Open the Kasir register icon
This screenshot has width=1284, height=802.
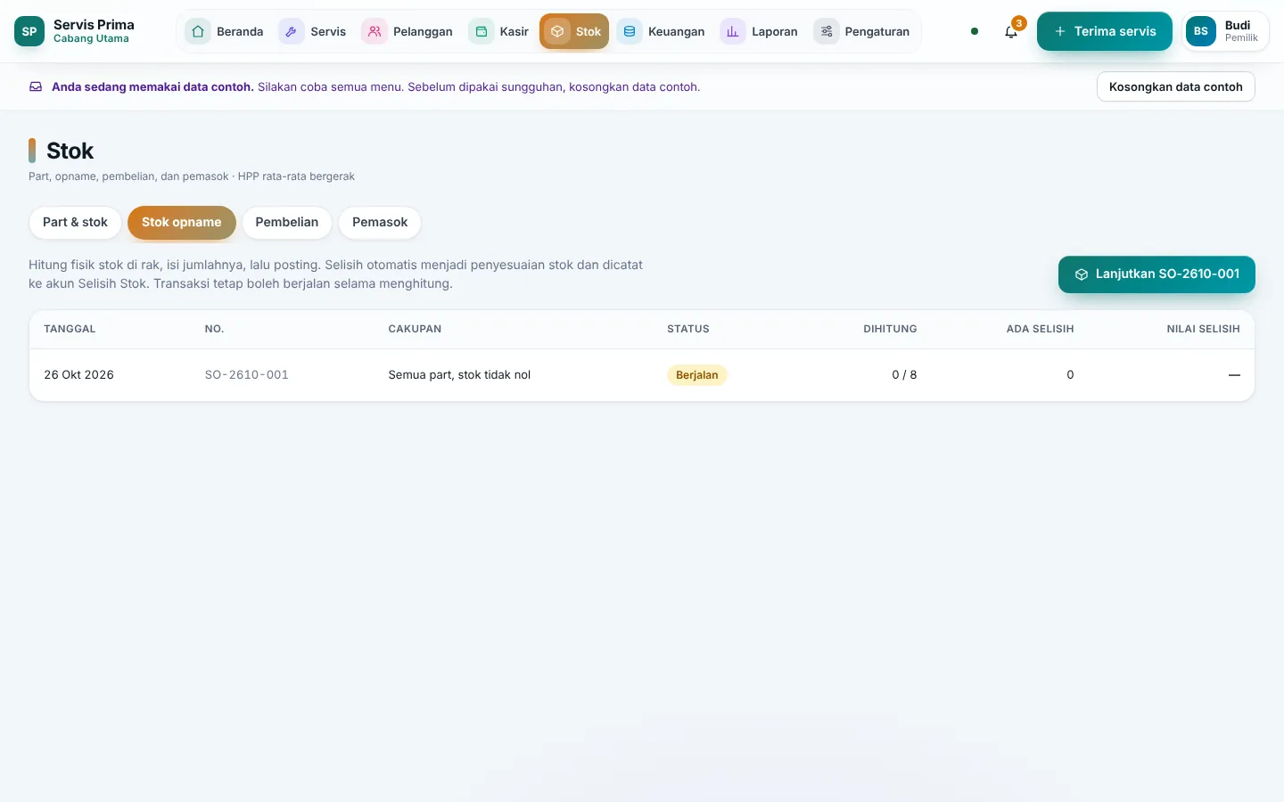481,31
